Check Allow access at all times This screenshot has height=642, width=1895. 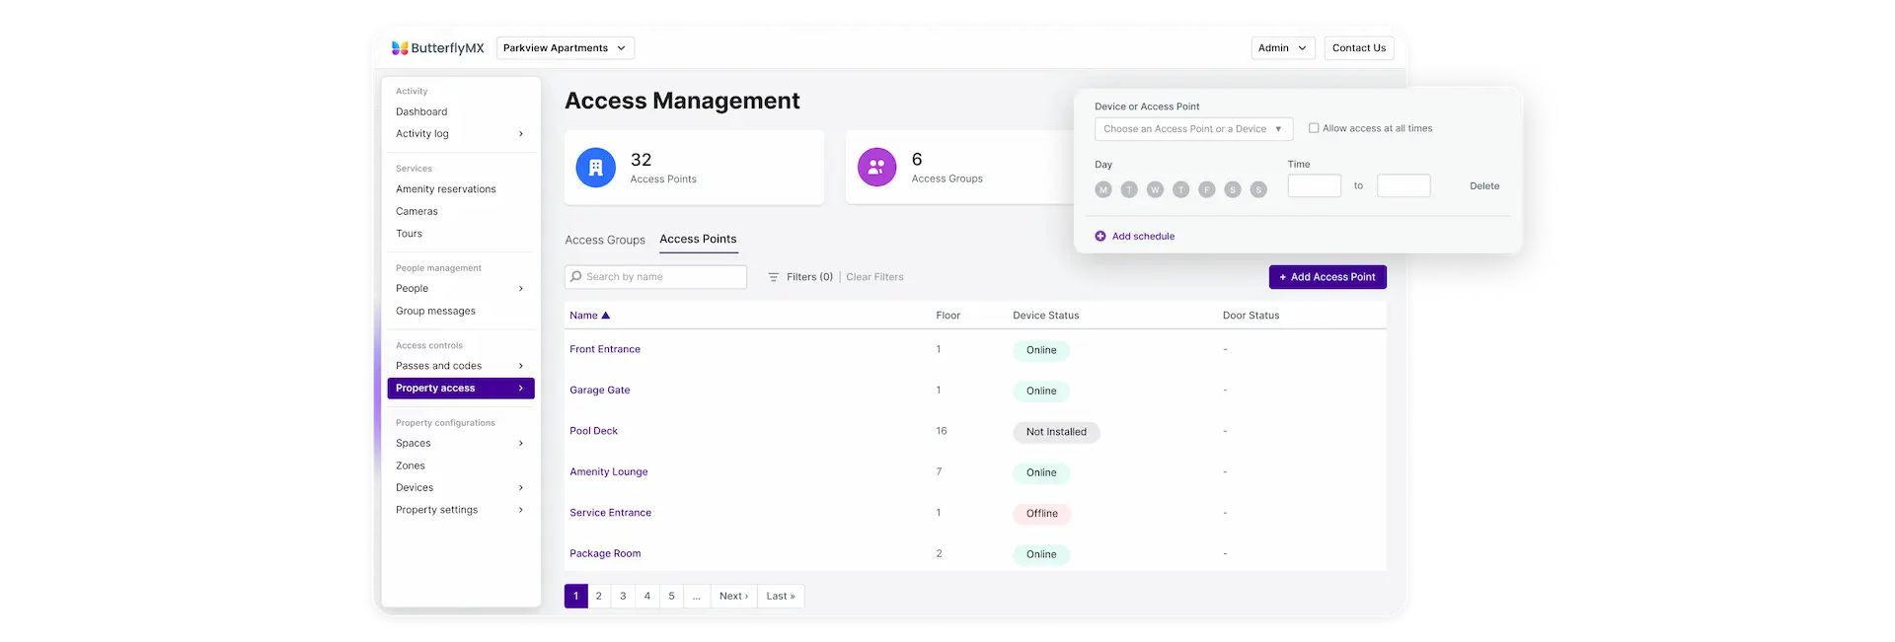pyautogui.click(x=1314, y=128)
